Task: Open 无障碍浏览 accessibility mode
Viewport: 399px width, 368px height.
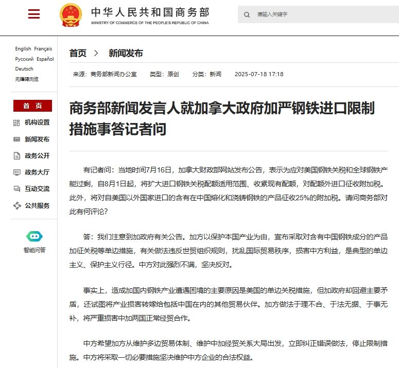Action: click(27, 79)
